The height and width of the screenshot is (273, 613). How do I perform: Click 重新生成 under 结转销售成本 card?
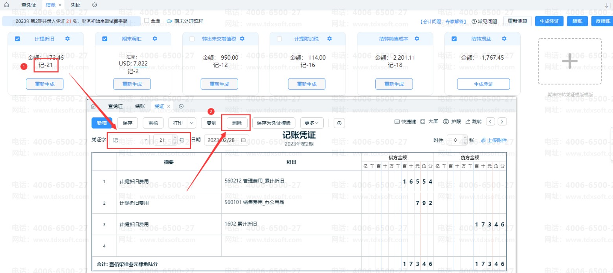click(394, 84)
